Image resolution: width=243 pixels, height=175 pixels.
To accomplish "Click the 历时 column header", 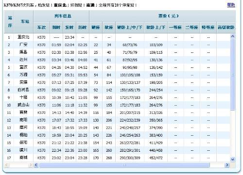I will click(x=83, y=28).
